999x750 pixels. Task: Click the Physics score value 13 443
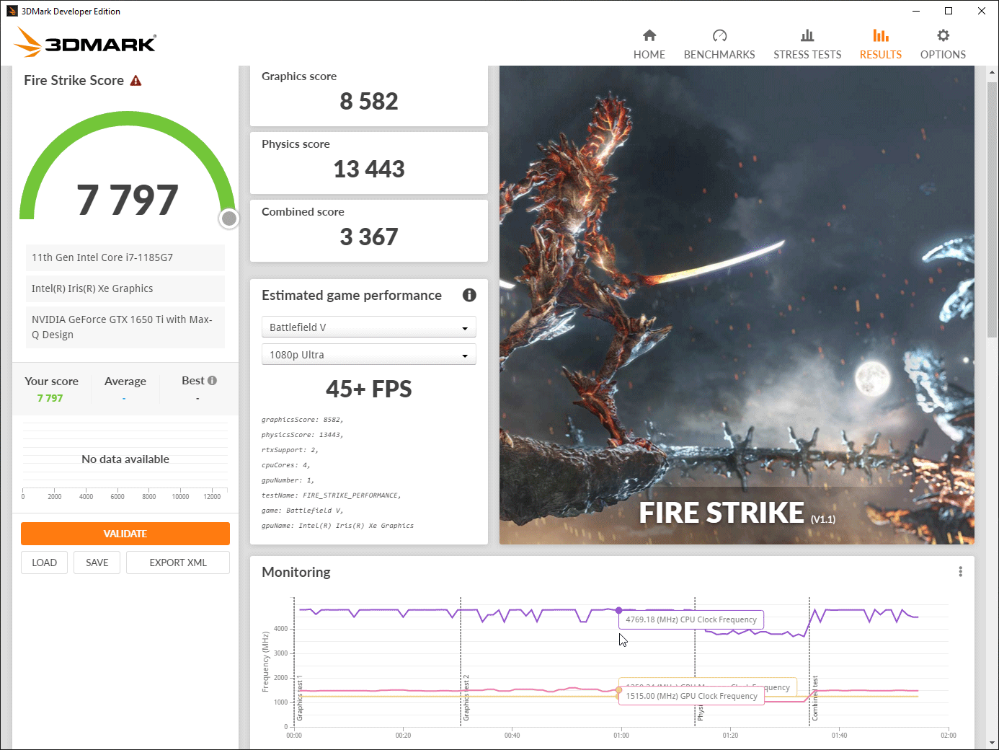[369, 169]
